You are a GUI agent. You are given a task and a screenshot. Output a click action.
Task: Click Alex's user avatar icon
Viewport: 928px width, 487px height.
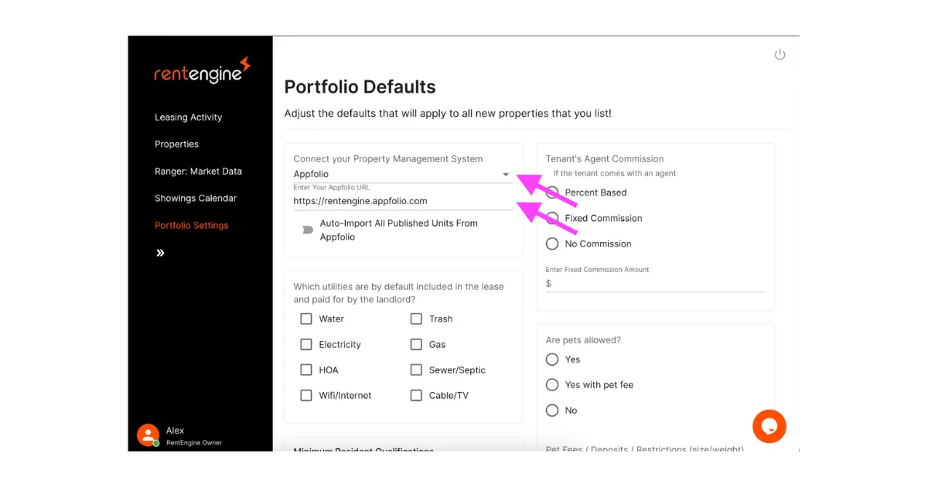point(148,435)
